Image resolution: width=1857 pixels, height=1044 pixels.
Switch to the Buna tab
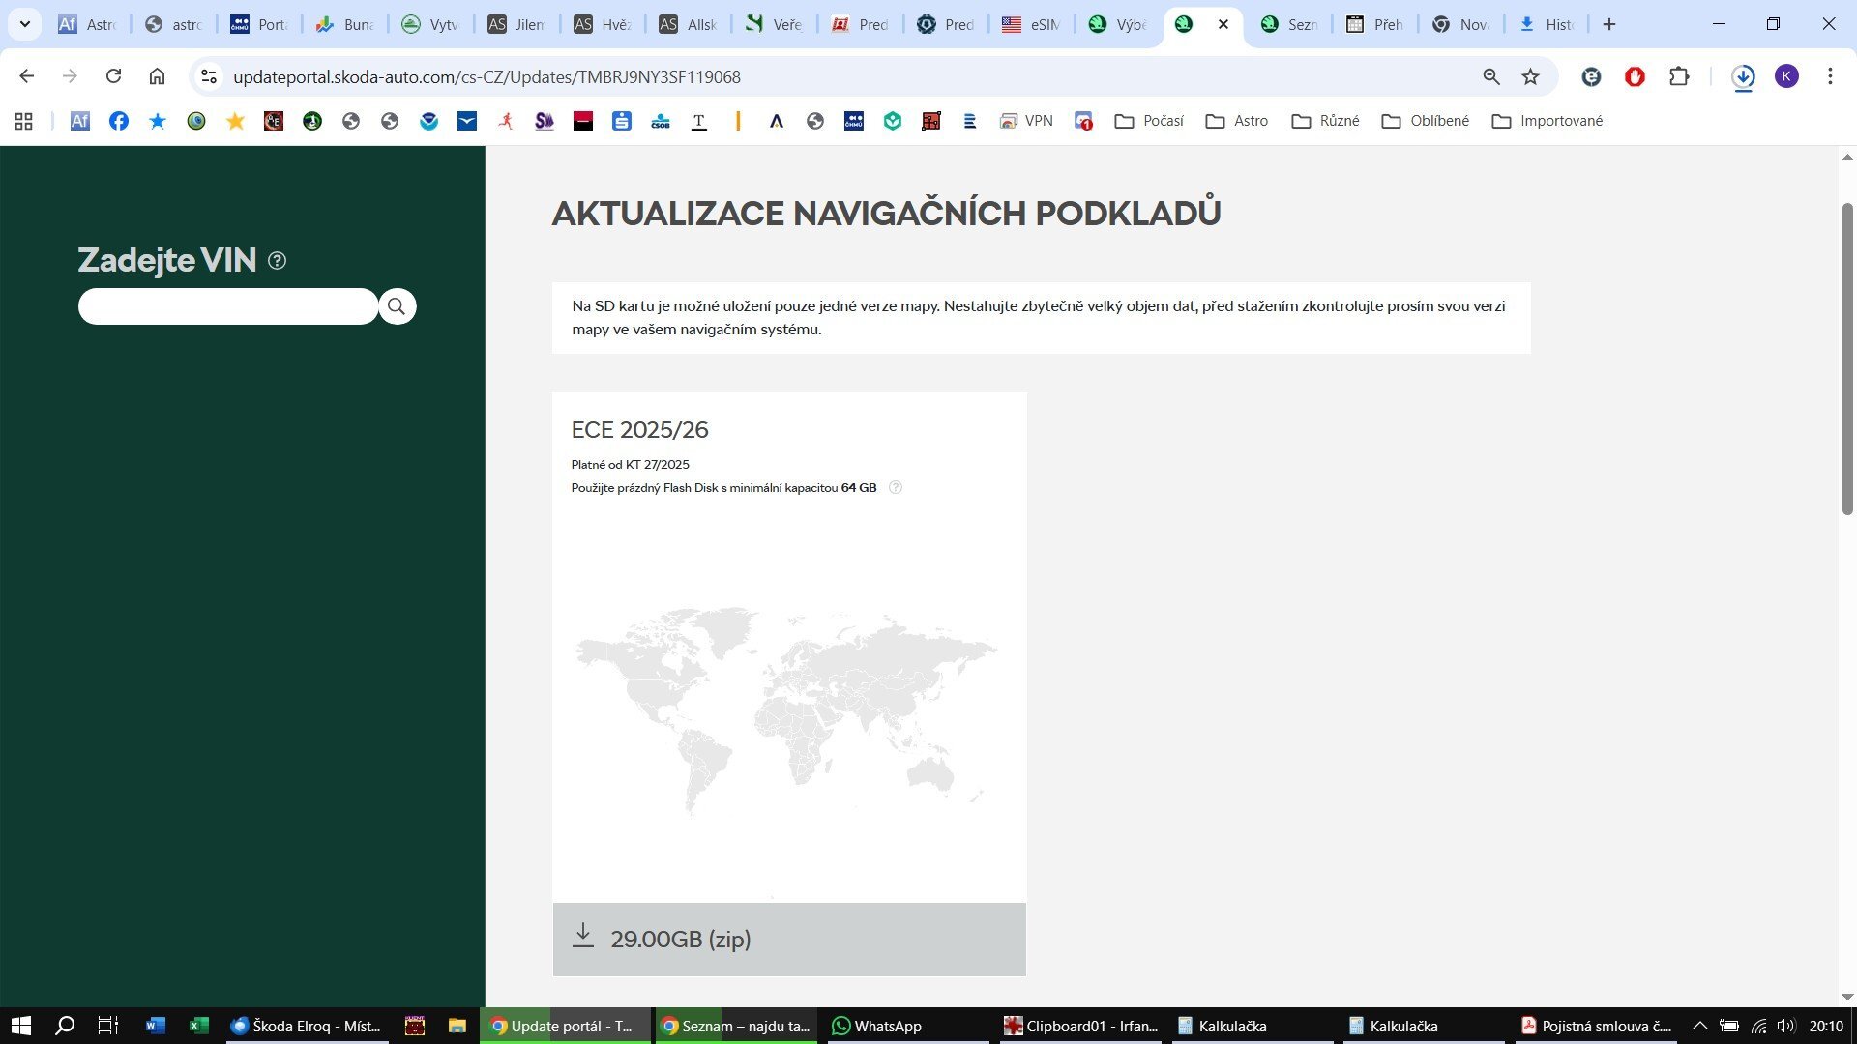pyautogui.click(x=344, y=24)
